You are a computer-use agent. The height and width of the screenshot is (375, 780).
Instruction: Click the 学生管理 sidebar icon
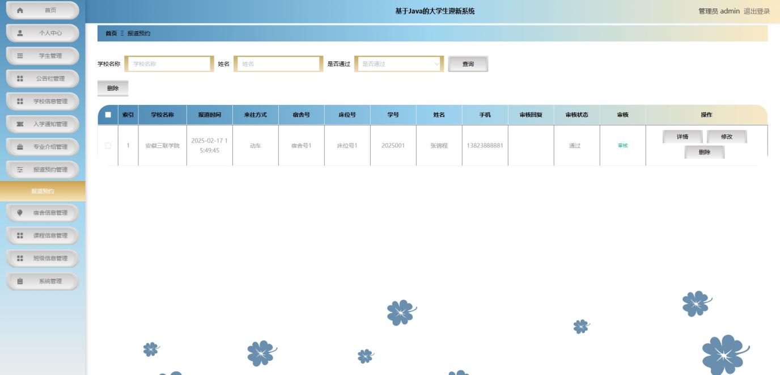(x=20, y=56)
